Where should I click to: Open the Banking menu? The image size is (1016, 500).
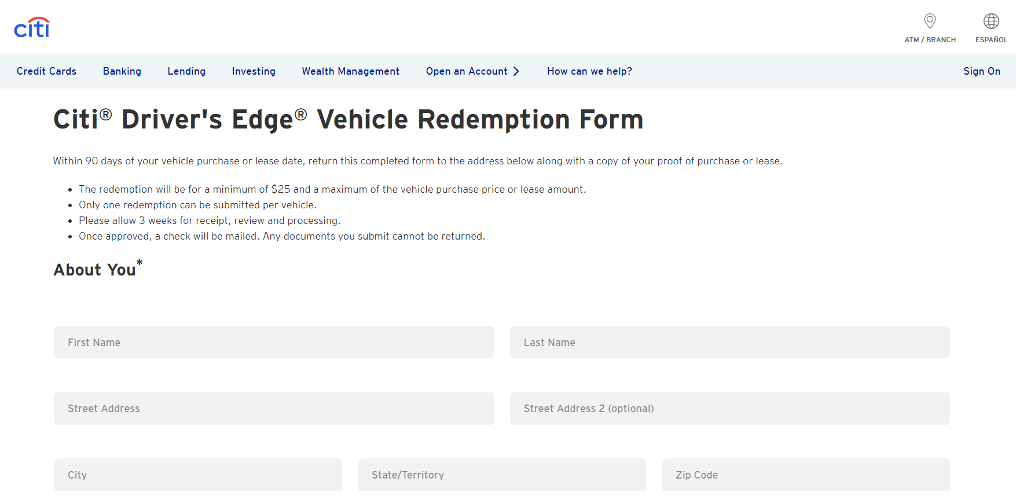[x=122, y=71]
